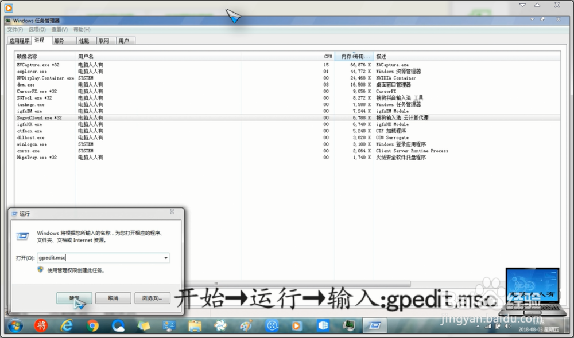Select the csrss.exe process
The width and height of the screenshot is (574, 338).
(x=287, y=151)
